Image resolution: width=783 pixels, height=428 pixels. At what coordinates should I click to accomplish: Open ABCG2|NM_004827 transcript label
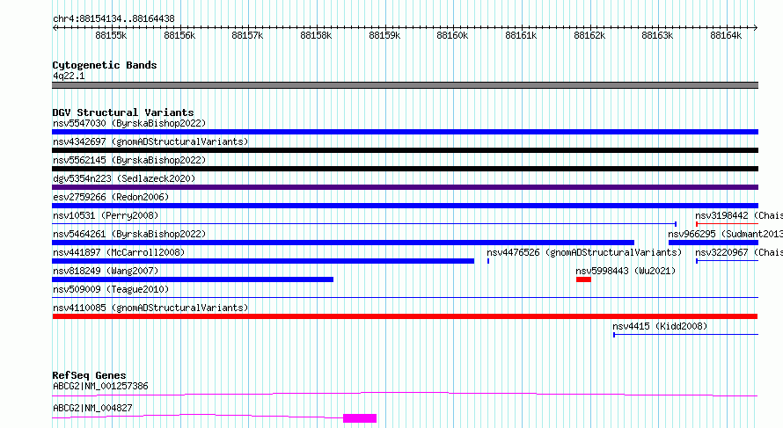[92, 408]
